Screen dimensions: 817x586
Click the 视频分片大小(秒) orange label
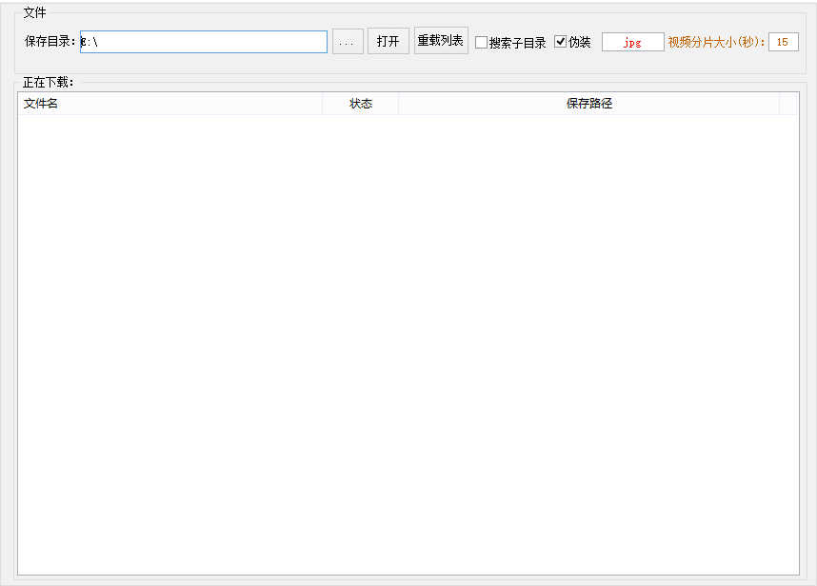716,42
